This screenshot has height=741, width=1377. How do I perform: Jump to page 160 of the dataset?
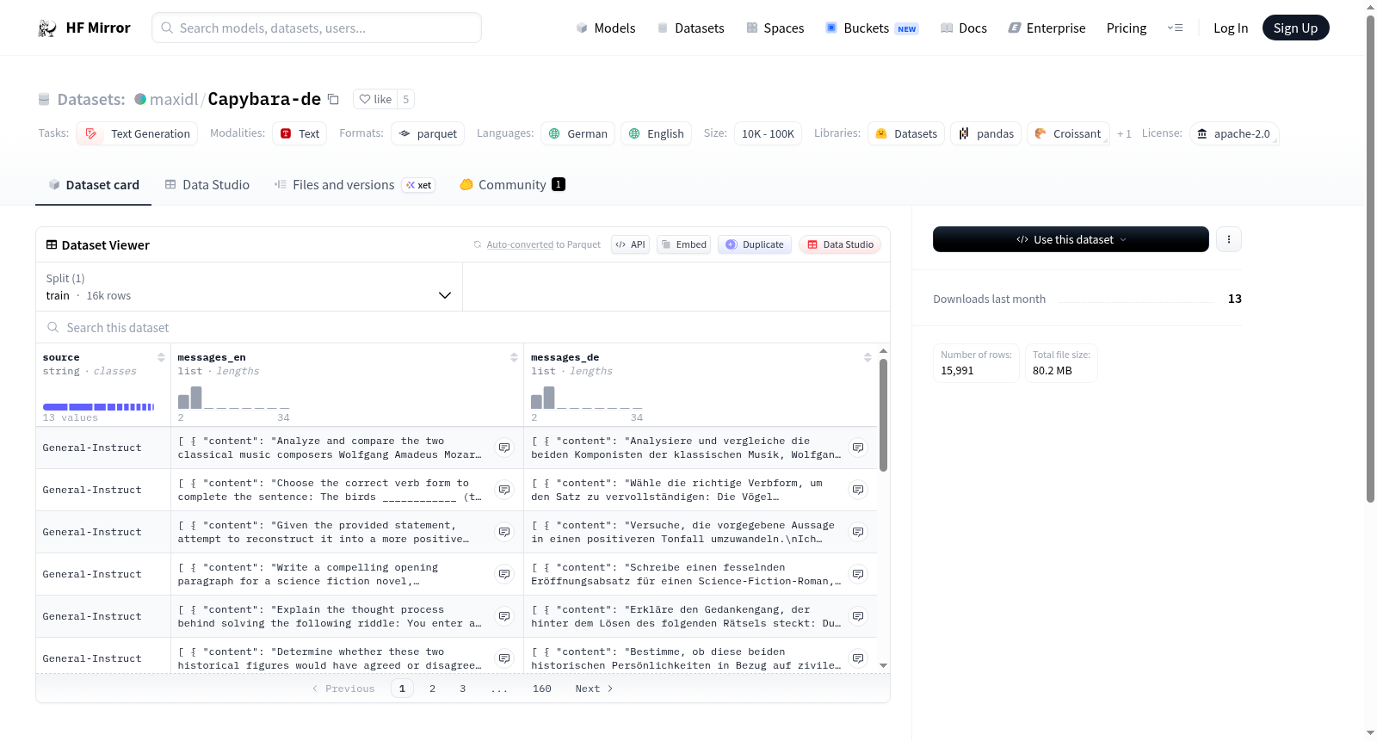[x=542, y=689]
